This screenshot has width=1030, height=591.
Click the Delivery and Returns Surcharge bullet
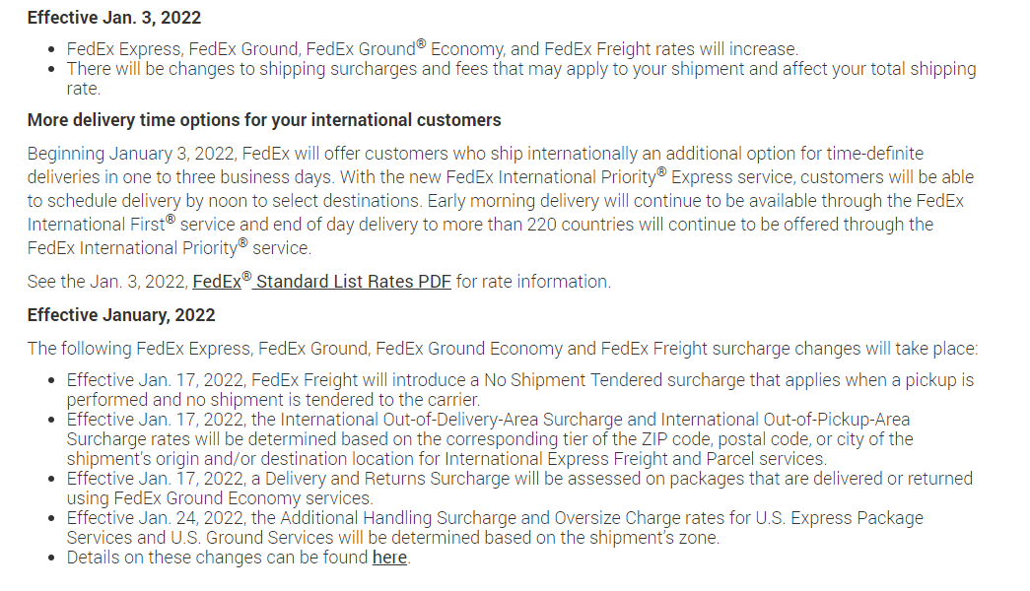coord(519,479)
